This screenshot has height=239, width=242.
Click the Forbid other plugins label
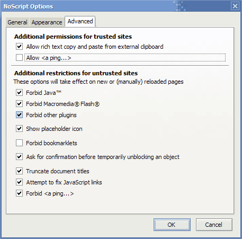tap(51, 115)
